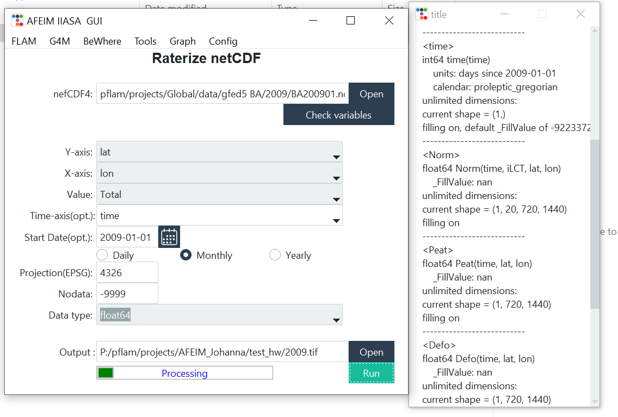Close the AFEIM IIASA GUI window

(x=389, y=21)
